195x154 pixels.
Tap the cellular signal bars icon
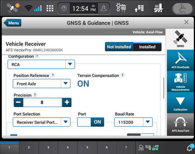point(38,8)
